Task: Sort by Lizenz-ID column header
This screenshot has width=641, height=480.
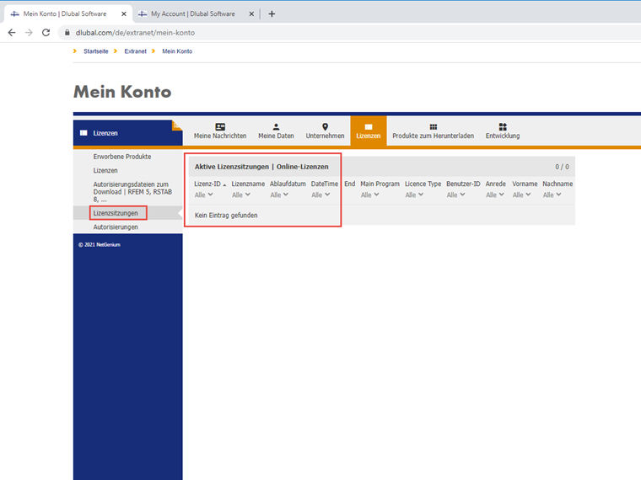Action: point(207,184)
